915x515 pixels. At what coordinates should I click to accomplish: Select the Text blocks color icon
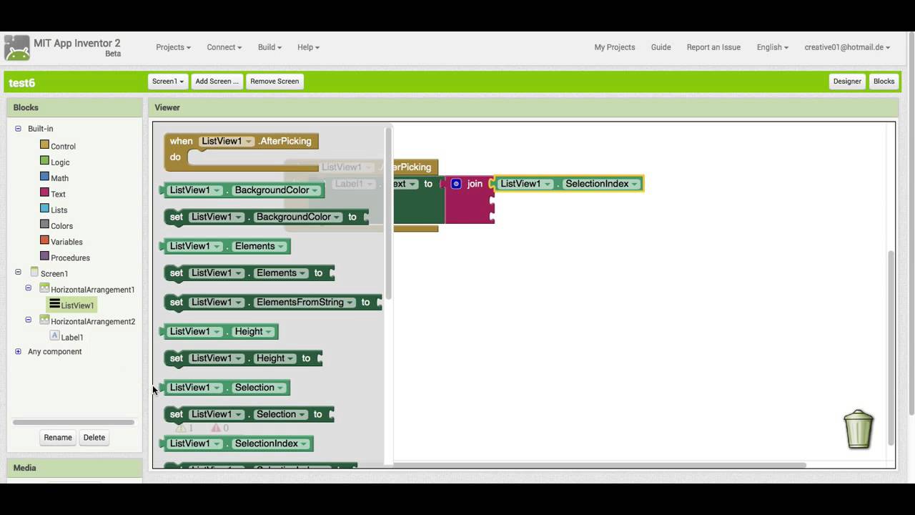click(x=44, y=192)
